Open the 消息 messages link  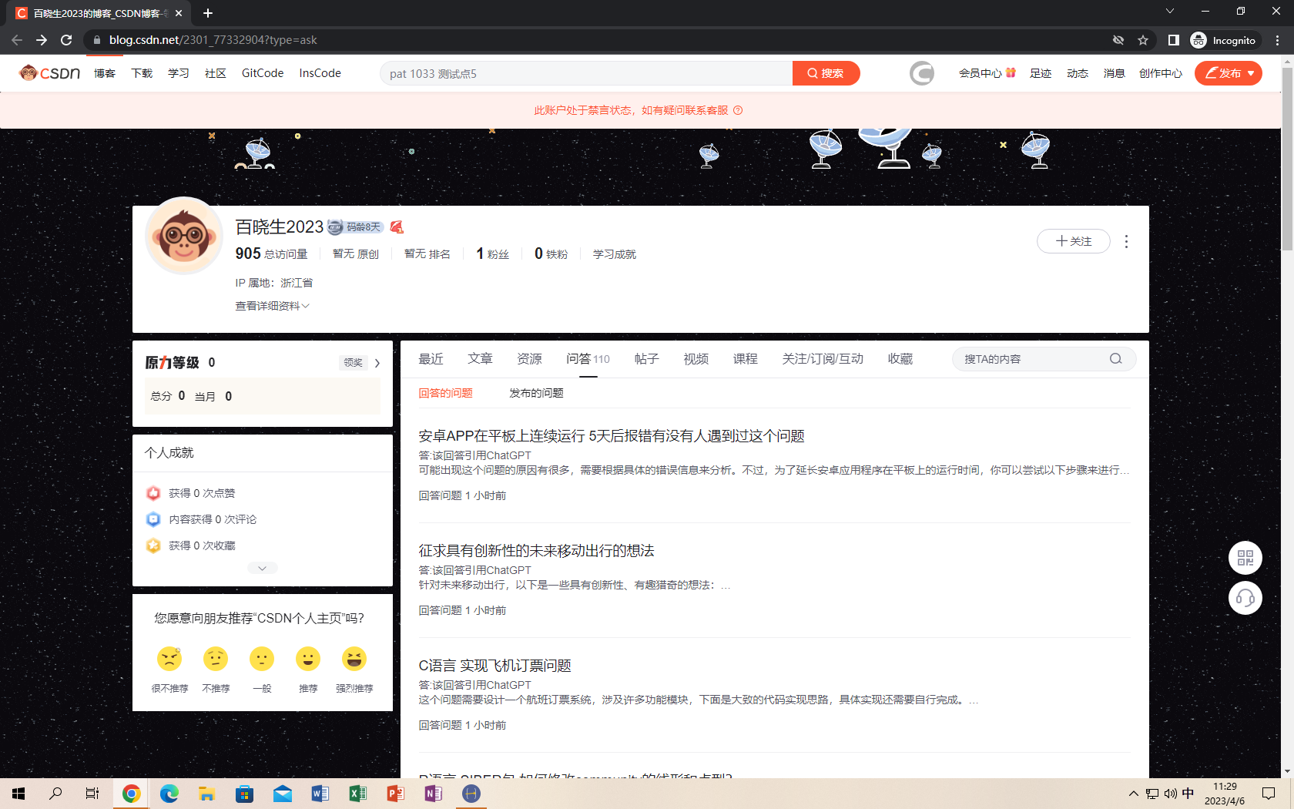(x=1114, y=73)
